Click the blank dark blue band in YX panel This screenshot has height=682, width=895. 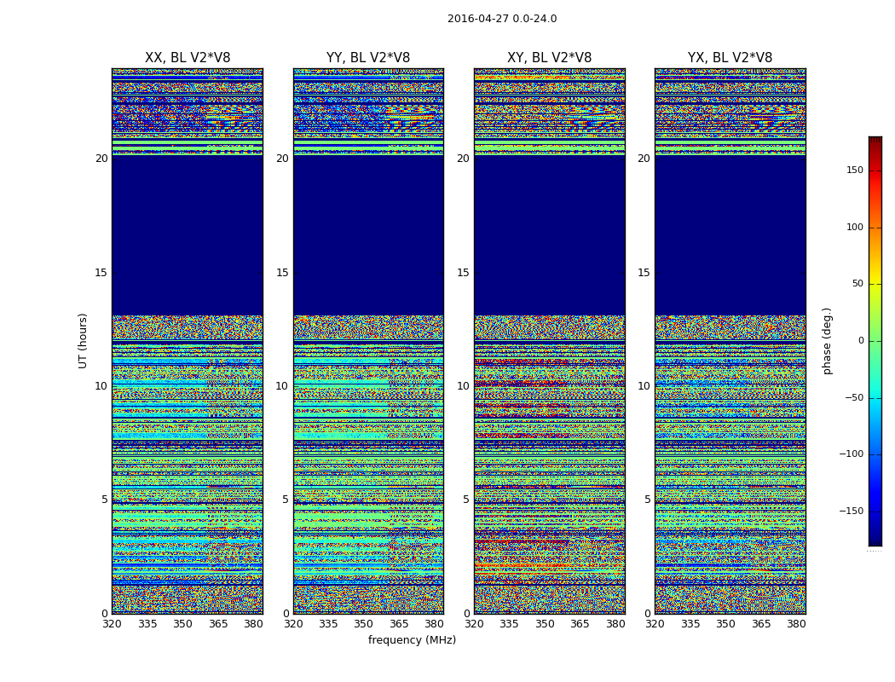click(730, 234)
